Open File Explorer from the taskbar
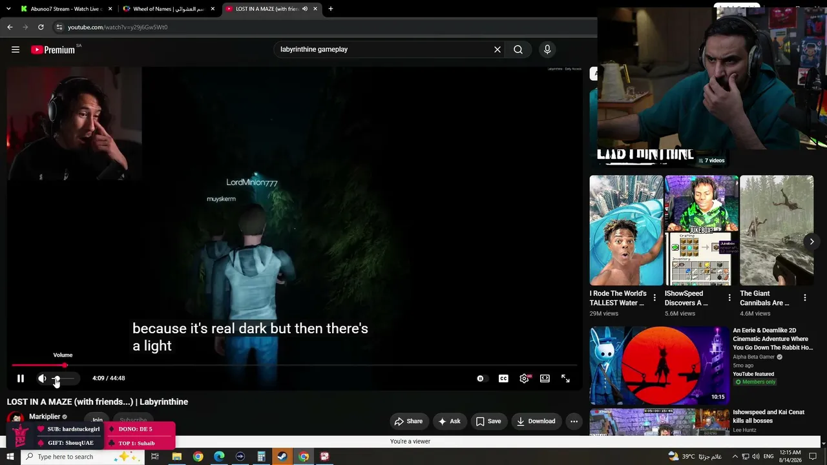This screenshot has width=827, height=465. (176, 457)
